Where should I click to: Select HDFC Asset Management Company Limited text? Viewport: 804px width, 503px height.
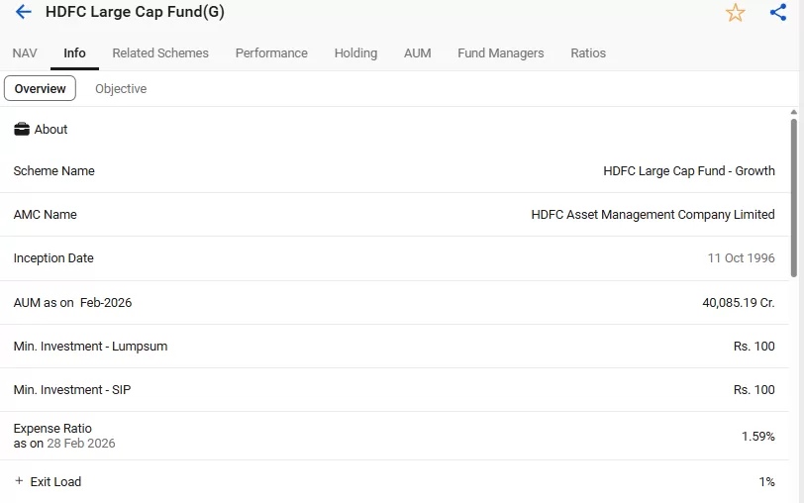coord(653,214)
